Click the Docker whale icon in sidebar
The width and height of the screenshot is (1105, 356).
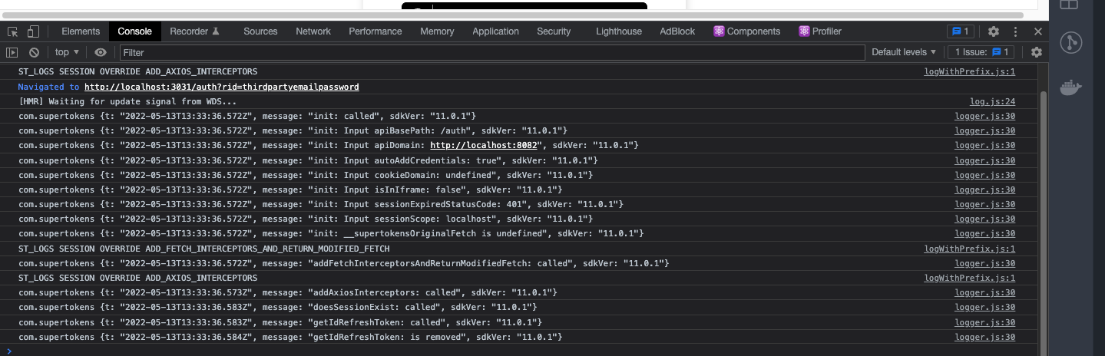pos(1071,86)
